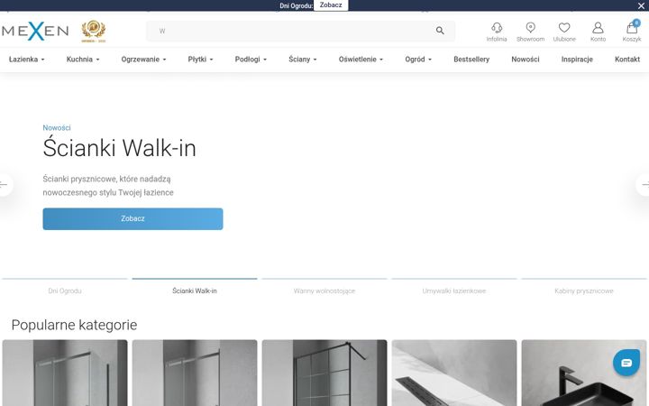Expand the Płytki menu
The height and width of the screenshot is (406, 649).
coord(200,60)
